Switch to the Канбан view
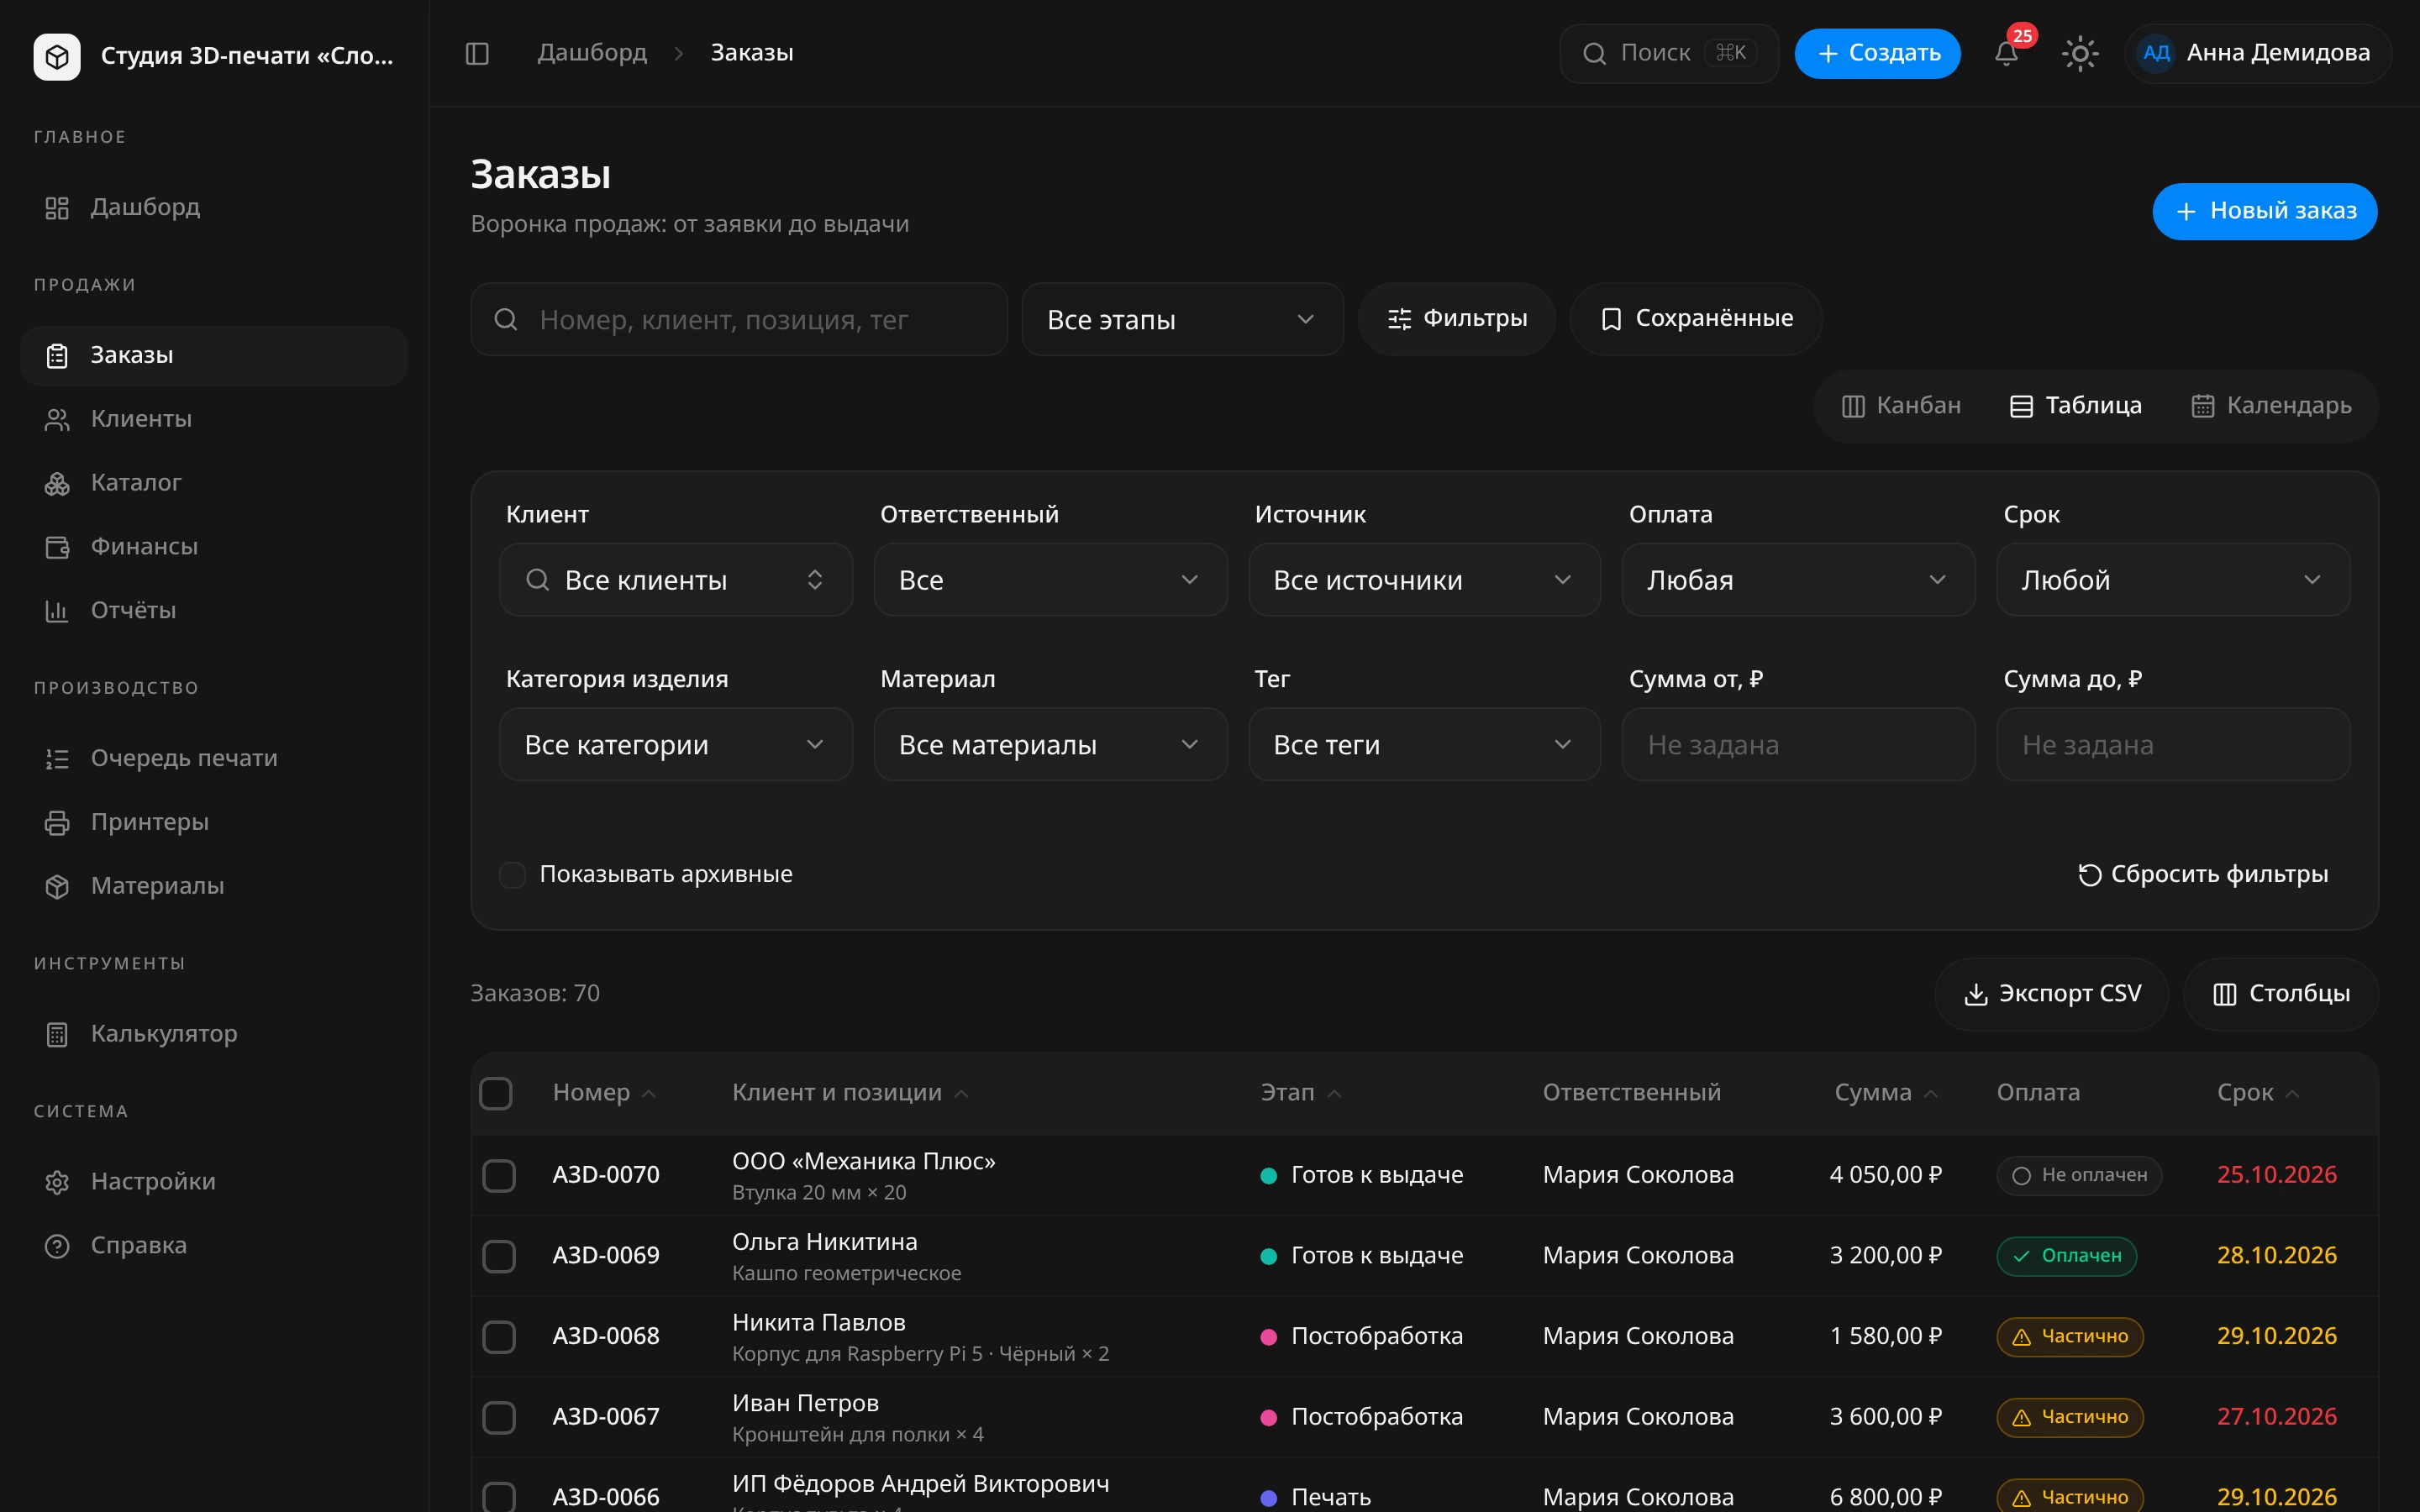2420x1512 pixels. click(x=1901, y=406)
